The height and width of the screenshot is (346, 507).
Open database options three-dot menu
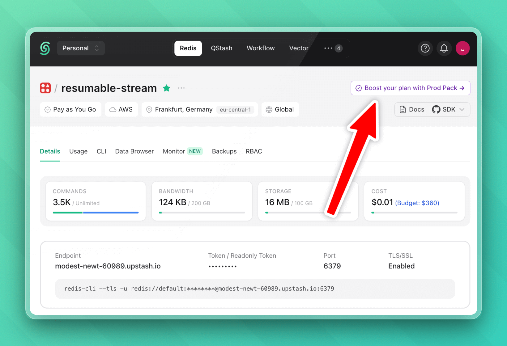point(181,88)
